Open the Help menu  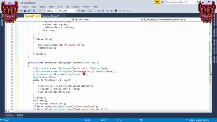click(96, 7)
